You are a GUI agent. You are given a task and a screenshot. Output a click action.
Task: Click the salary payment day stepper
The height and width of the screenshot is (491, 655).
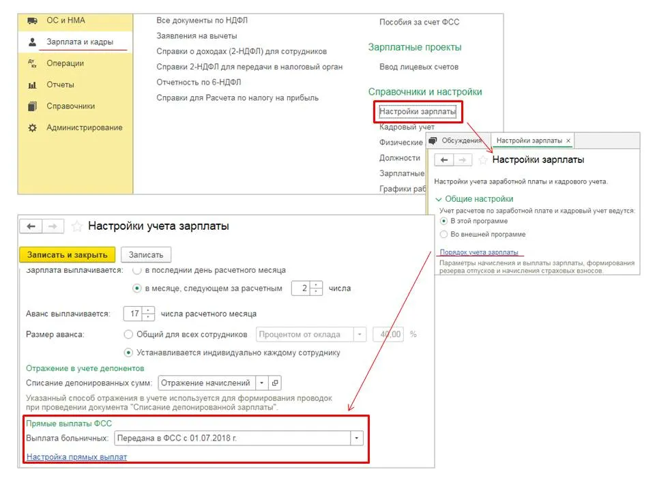[316, 288]
